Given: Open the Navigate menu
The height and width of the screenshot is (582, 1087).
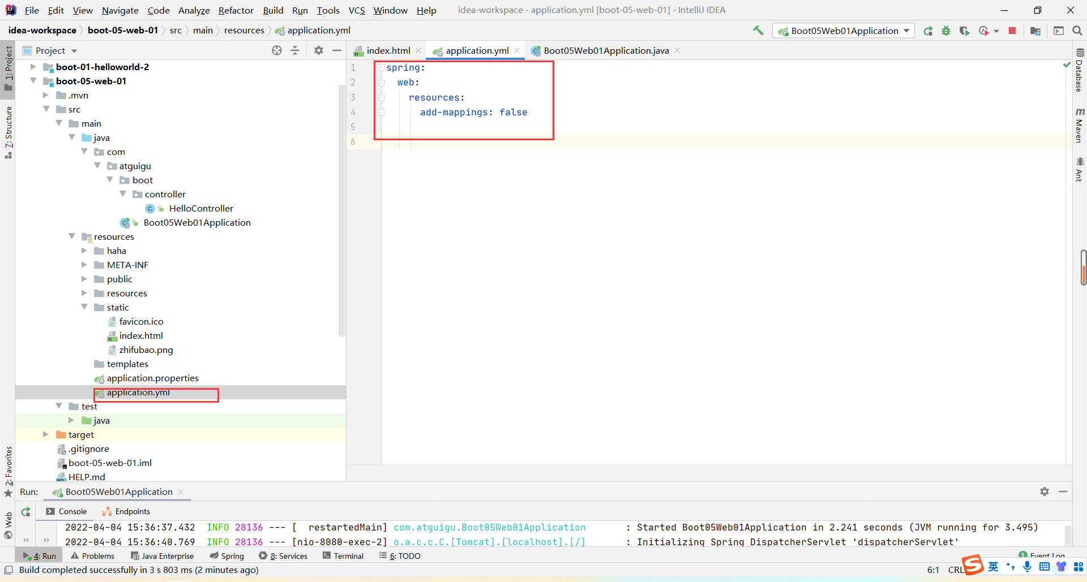Looking at the screenshot, I should coord(120,10).
